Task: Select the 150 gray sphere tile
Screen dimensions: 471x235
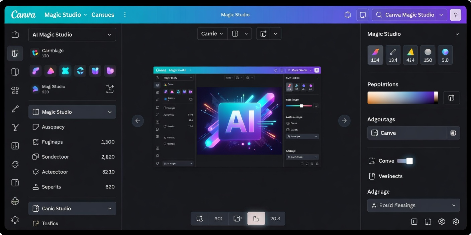Action: [x=428, y=55]
